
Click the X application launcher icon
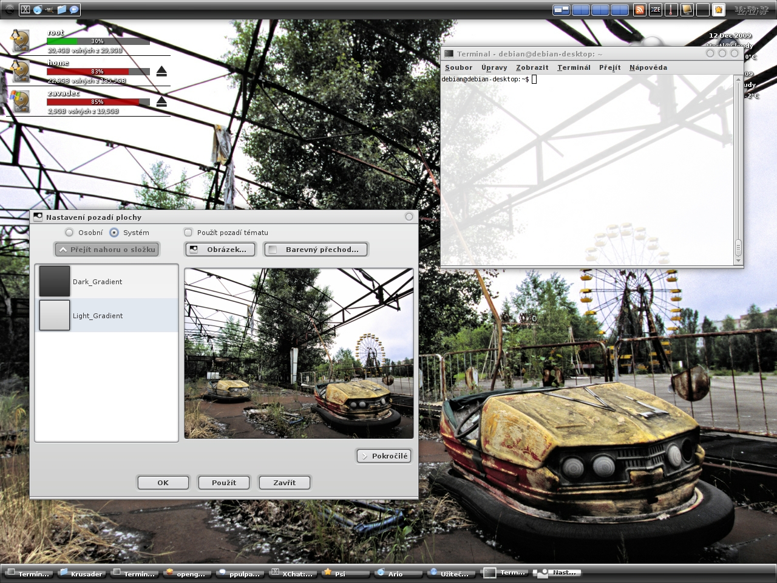point(25,10)
